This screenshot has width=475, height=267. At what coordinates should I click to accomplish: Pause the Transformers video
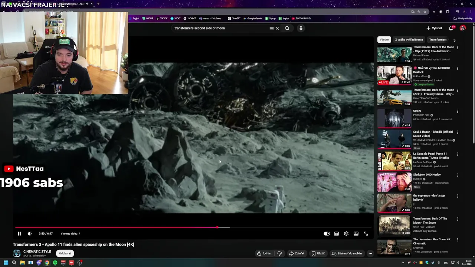[x=19, y=234]
